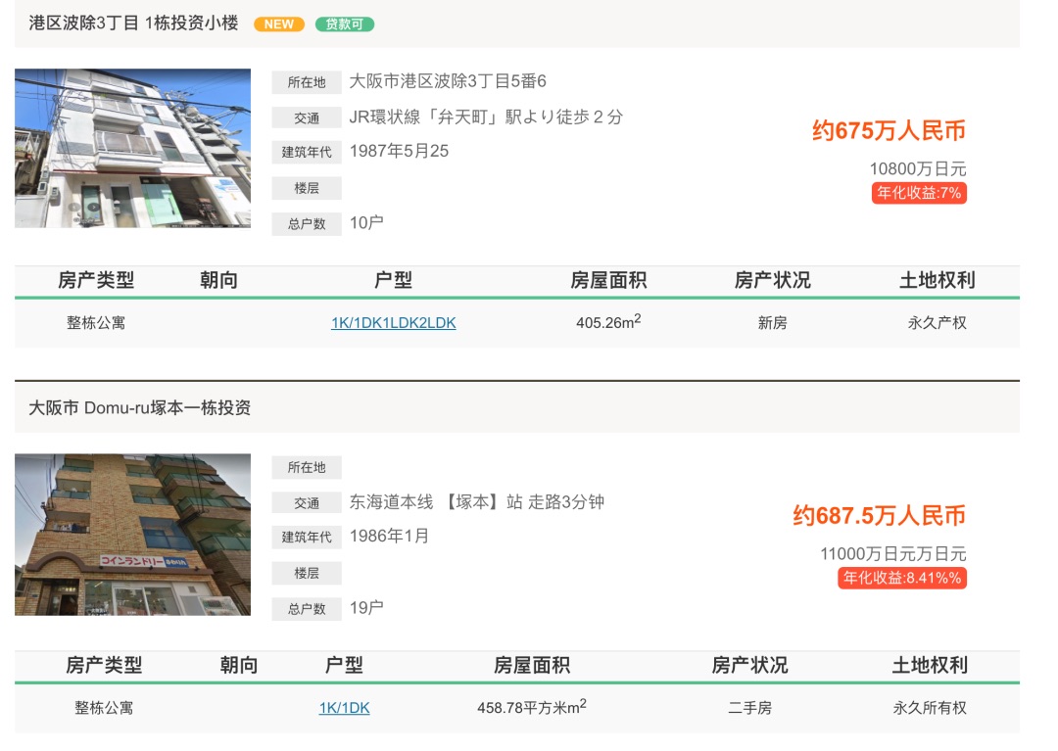This screenshot has width=1058, height=751.
Task: Select build date 1986年1月
Action: [389, 536]
